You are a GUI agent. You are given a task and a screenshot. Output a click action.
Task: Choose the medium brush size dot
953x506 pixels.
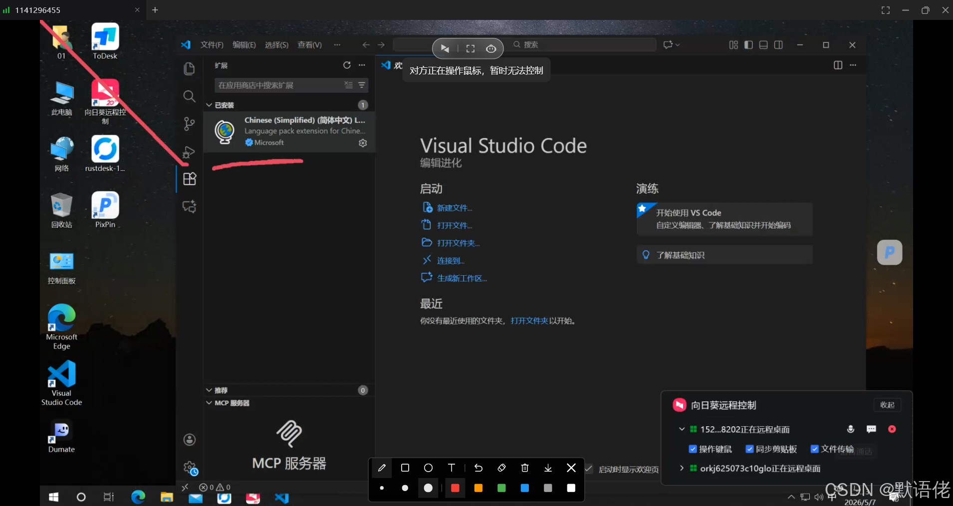pos(405,488)
